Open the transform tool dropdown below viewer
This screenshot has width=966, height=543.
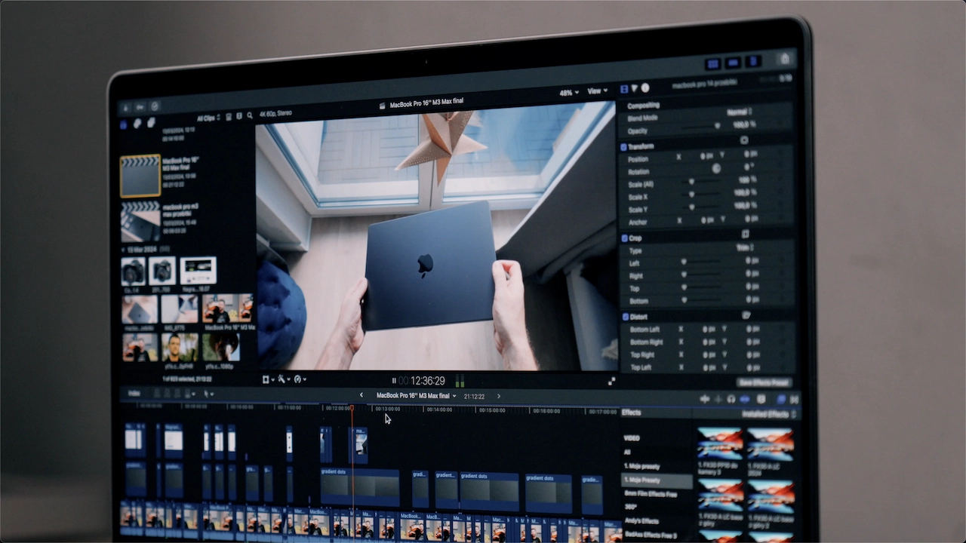point(268,379)
